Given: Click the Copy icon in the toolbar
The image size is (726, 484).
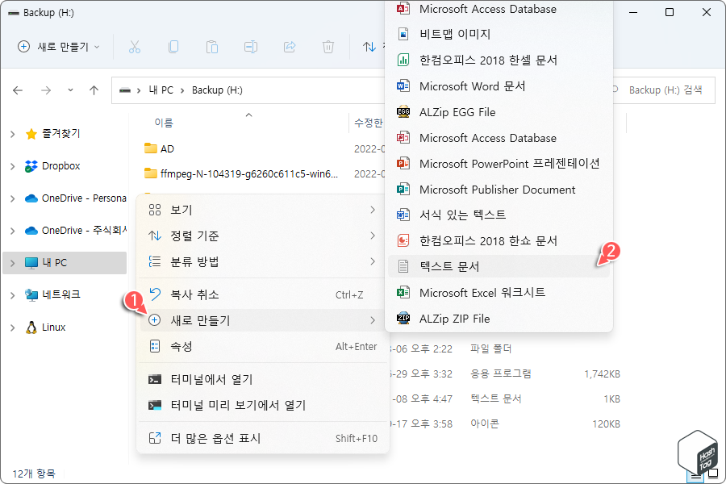Looking at the screenshot, I should pos(173,48).
